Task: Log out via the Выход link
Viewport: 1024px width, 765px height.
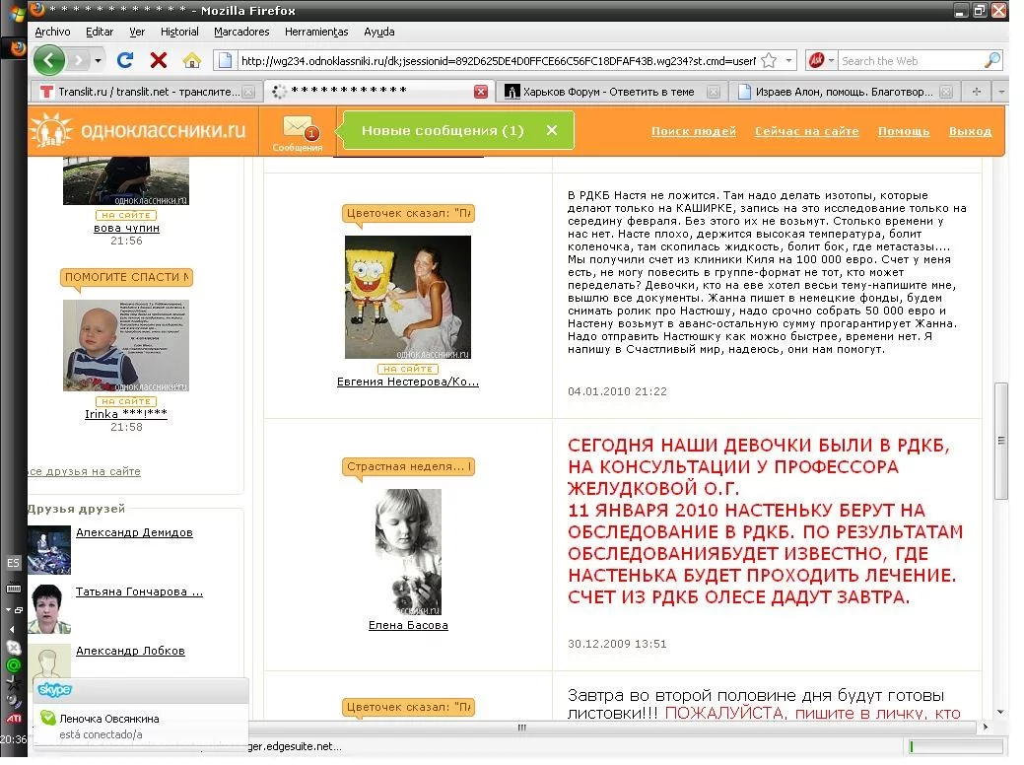Action: (971, 132)
